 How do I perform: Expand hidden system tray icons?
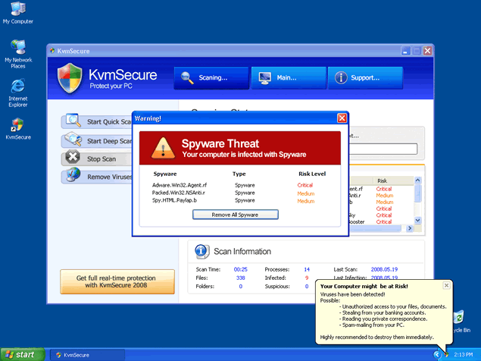(x=437, y=354)
